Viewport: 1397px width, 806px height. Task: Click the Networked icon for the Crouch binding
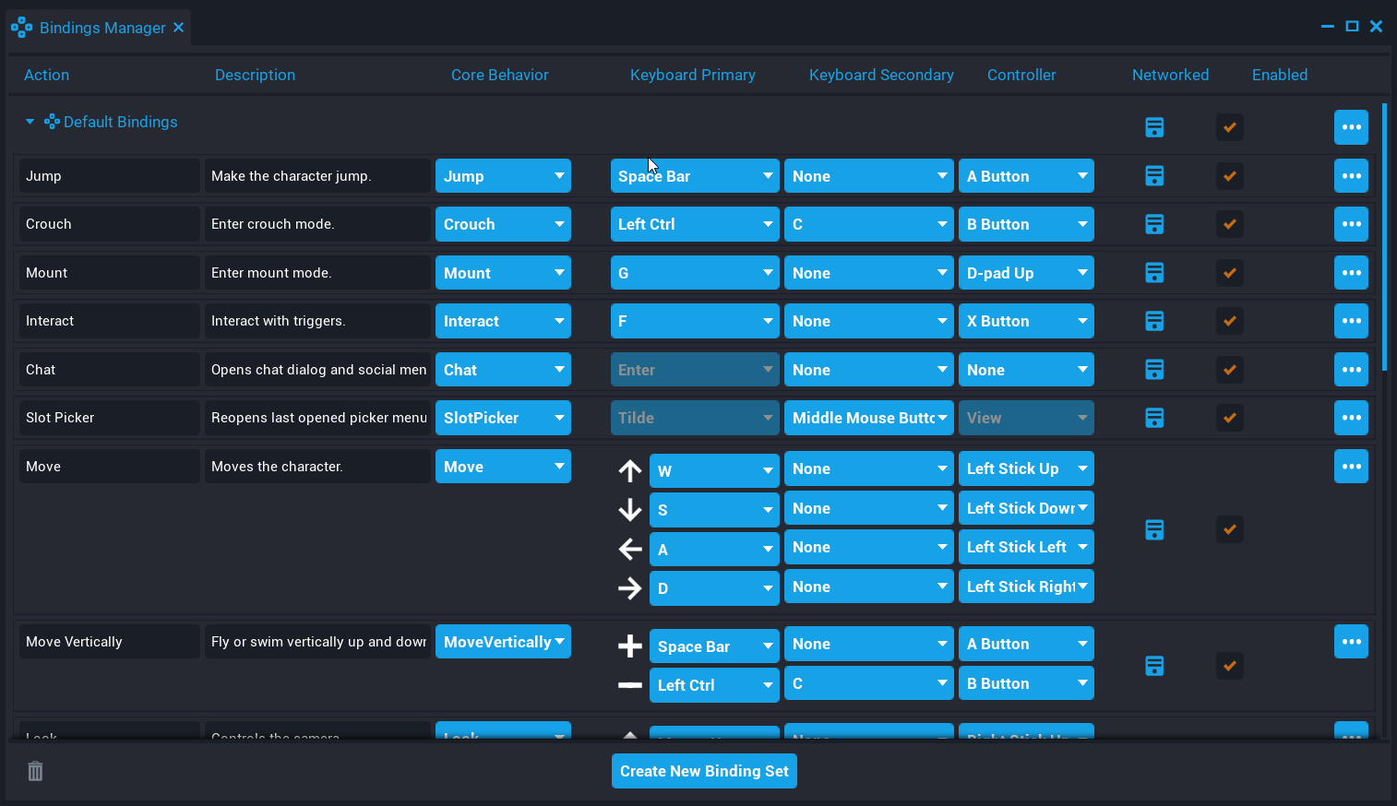[x=1154, y=224]
